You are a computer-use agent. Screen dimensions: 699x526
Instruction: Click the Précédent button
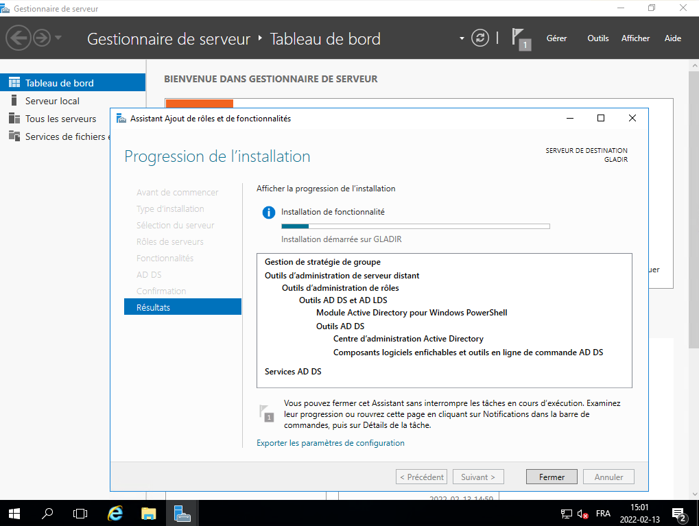(421, 477)
